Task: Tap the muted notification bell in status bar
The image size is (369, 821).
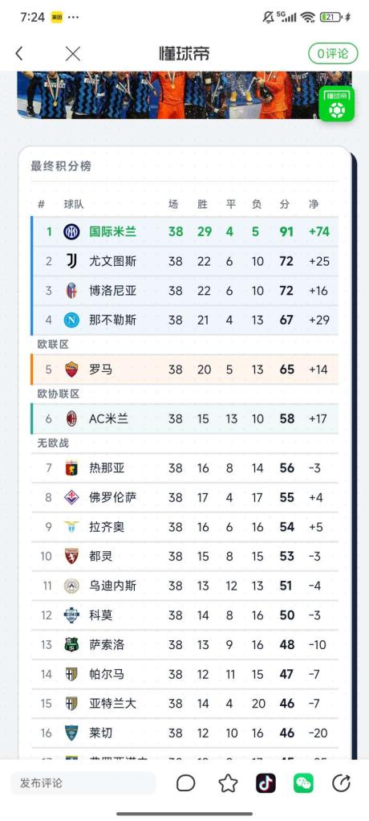Action: (268, 18)
